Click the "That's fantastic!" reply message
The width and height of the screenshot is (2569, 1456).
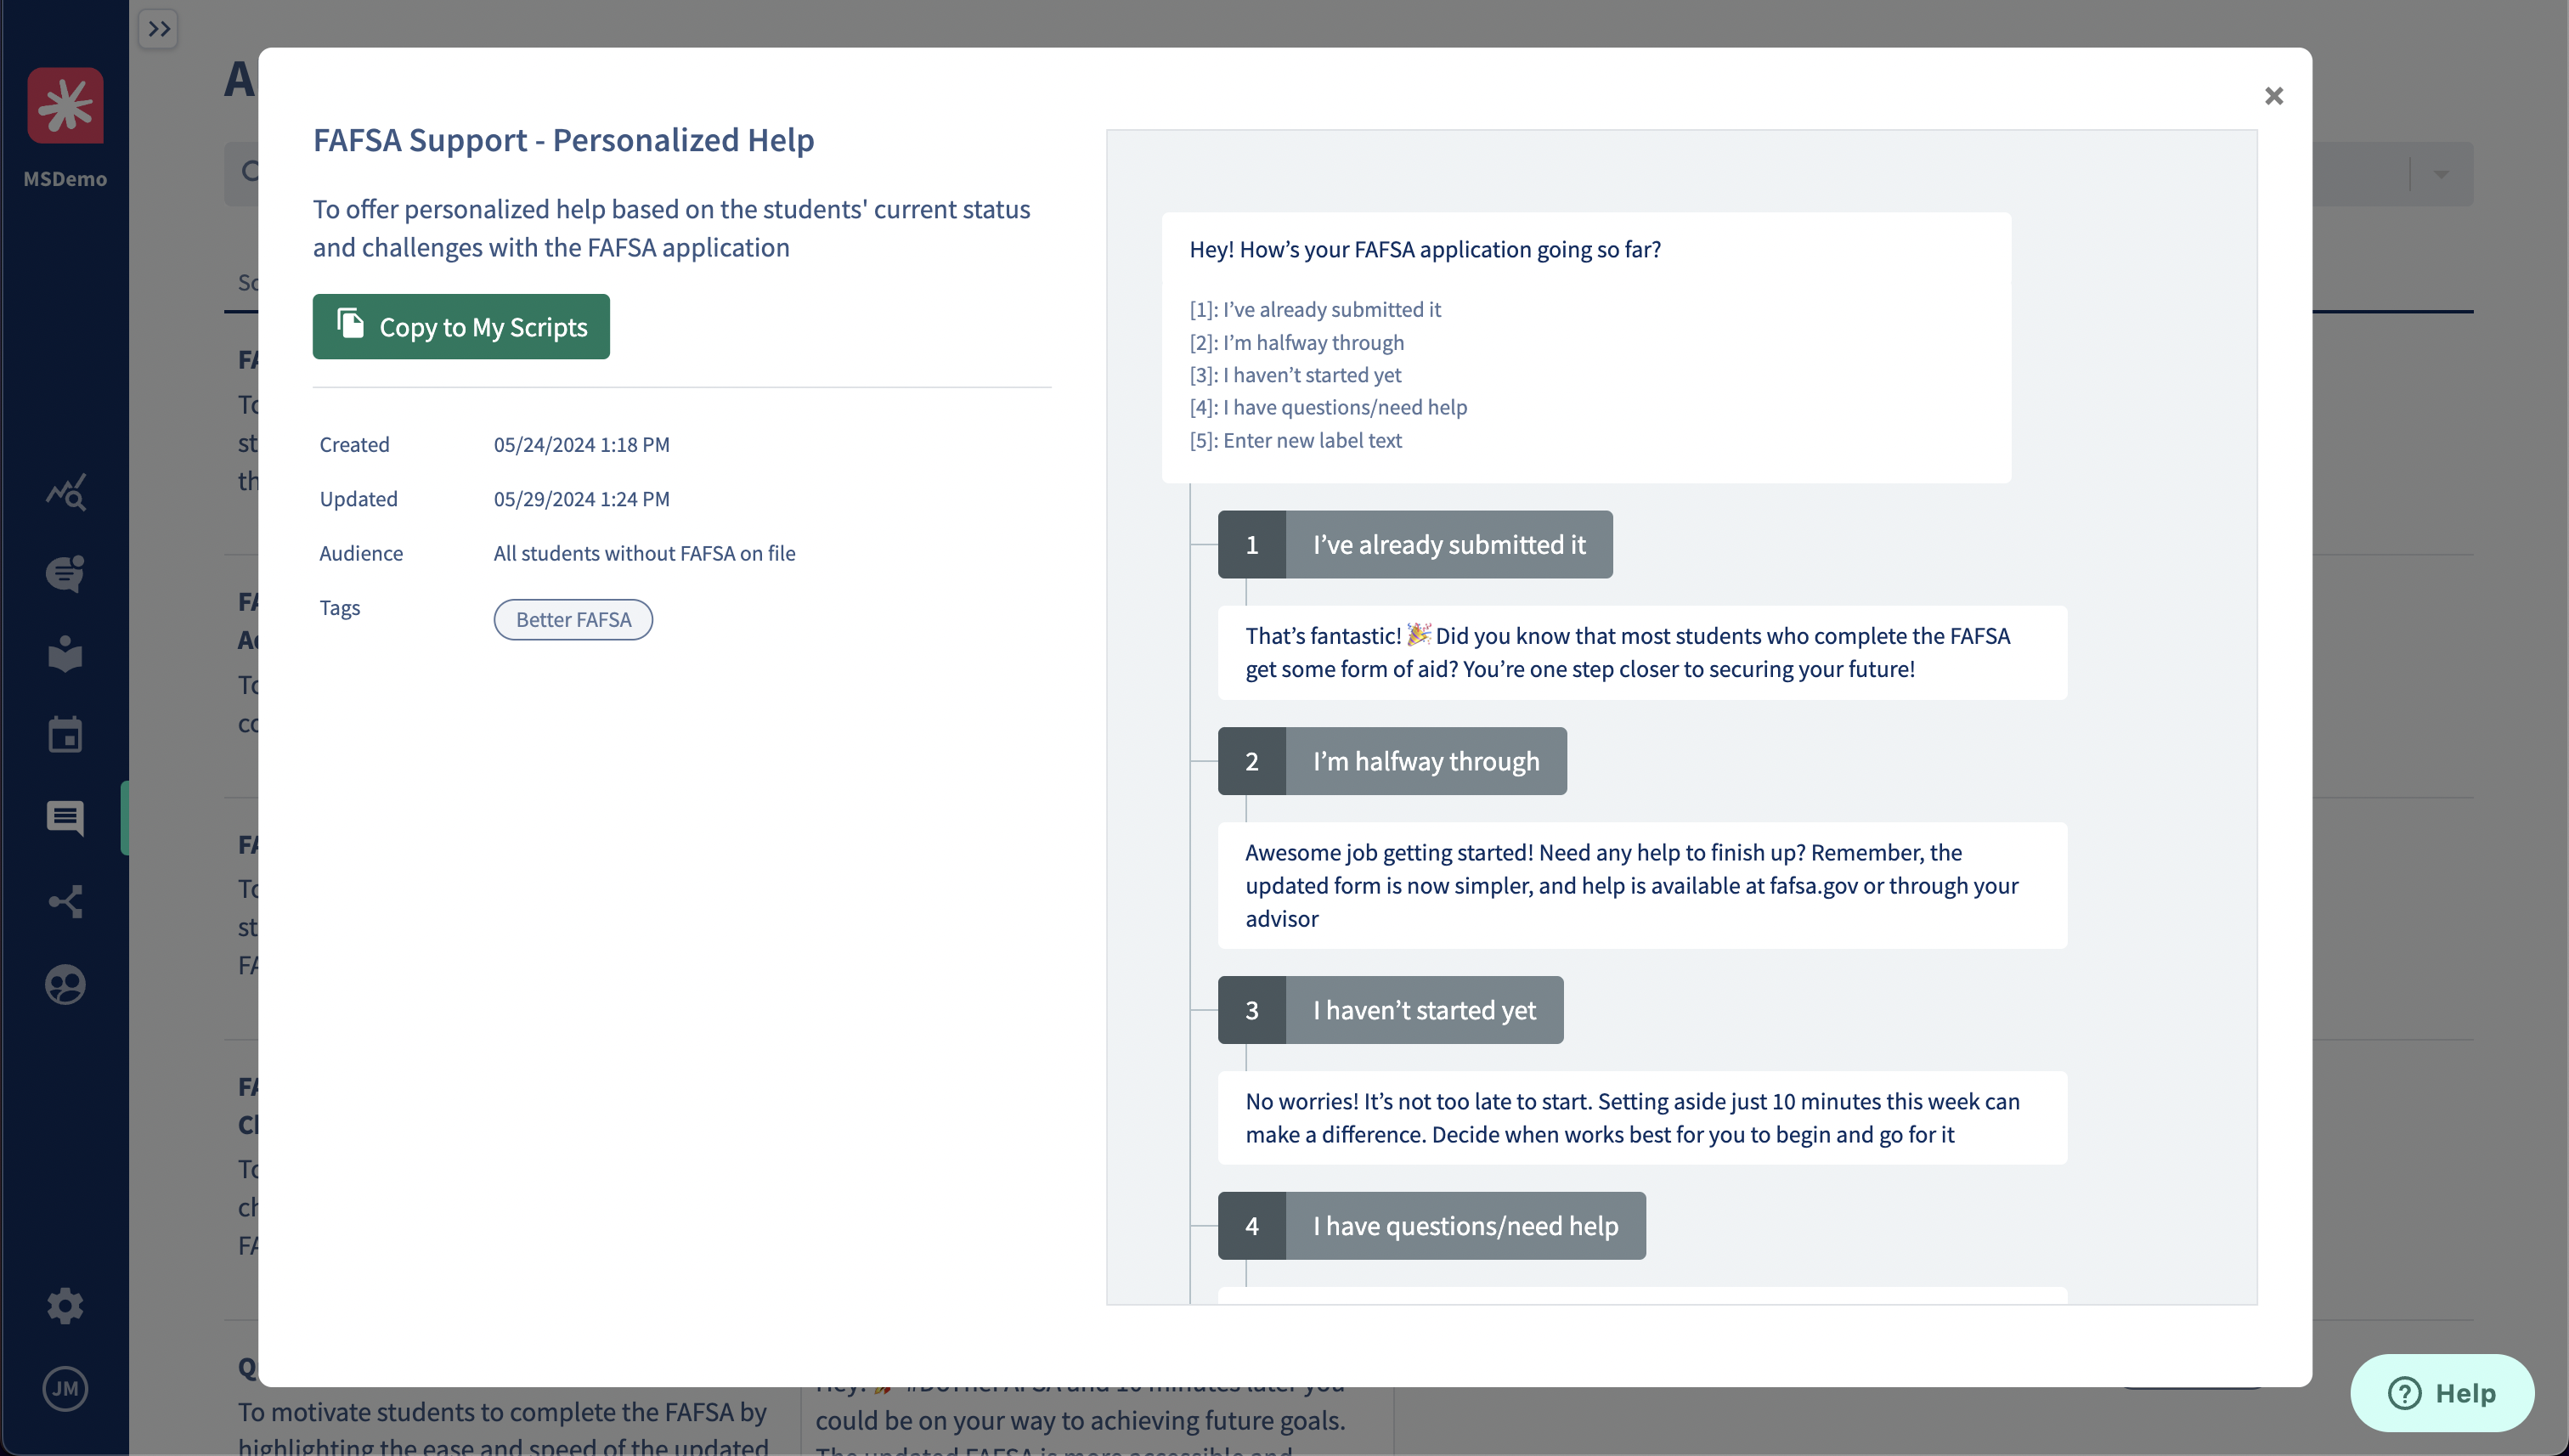[1642, 653]
